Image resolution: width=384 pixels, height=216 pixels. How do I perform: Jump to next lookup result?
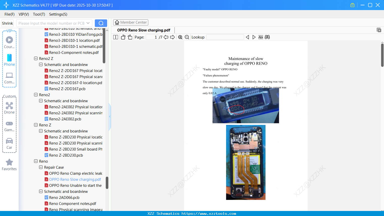pos(254,37)
